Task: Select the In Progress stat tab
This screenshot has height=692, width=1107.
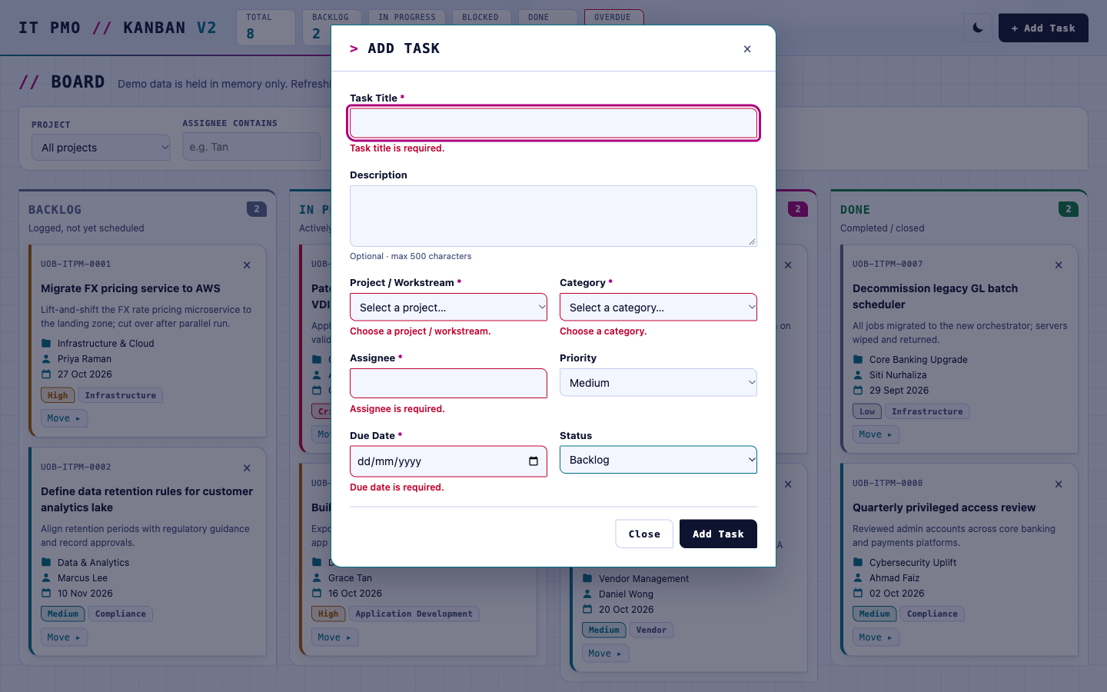Action: (x=408, y=27)
